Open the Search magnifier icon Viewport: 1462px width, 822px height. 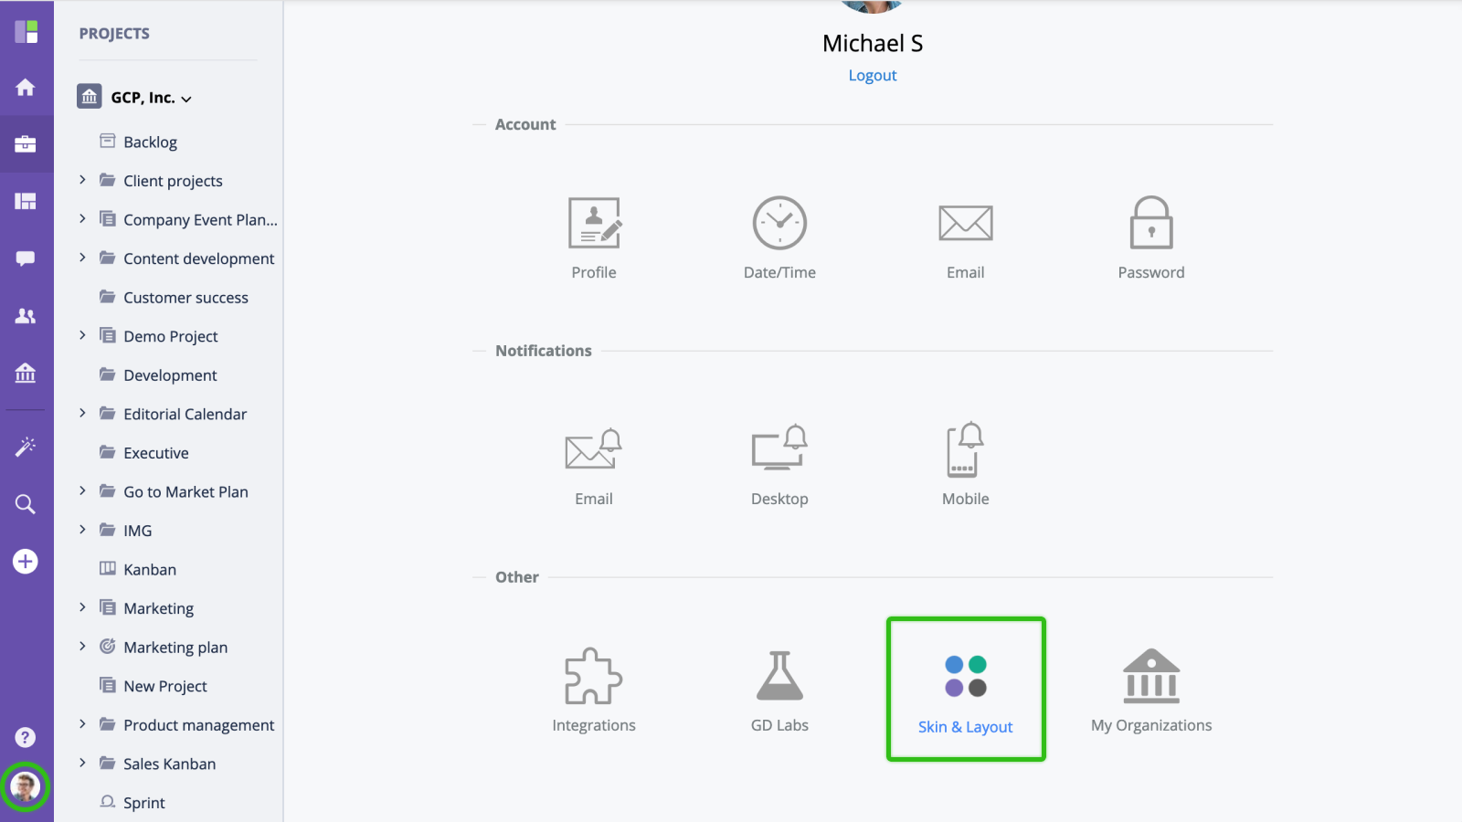pos(26,504)
